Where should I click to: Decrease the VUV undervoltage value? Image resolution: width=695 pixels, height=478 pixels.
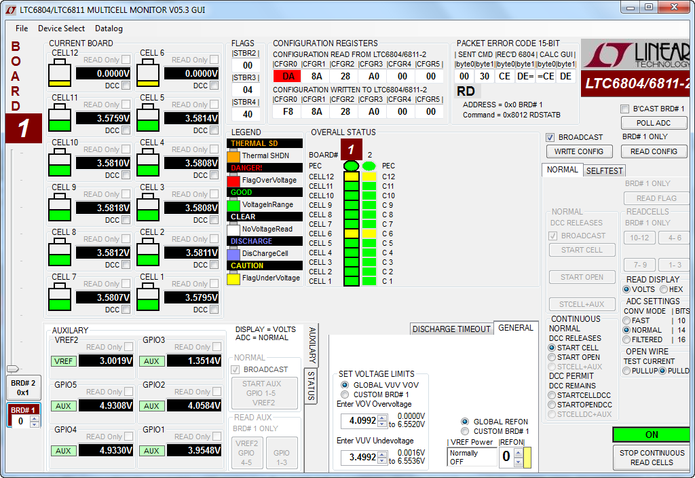tap(382, 461)
